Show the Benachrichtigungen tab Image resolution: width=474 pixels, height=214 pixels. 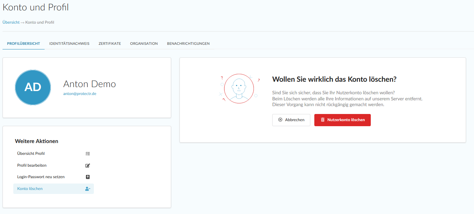[188, 44]
